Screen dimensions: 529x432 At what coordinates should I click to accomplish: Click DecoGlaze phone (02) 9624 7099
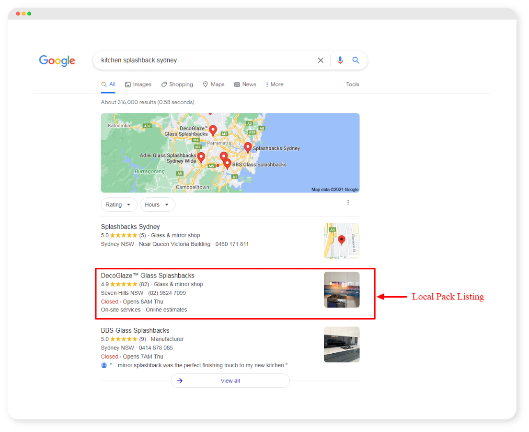[167, 293]
